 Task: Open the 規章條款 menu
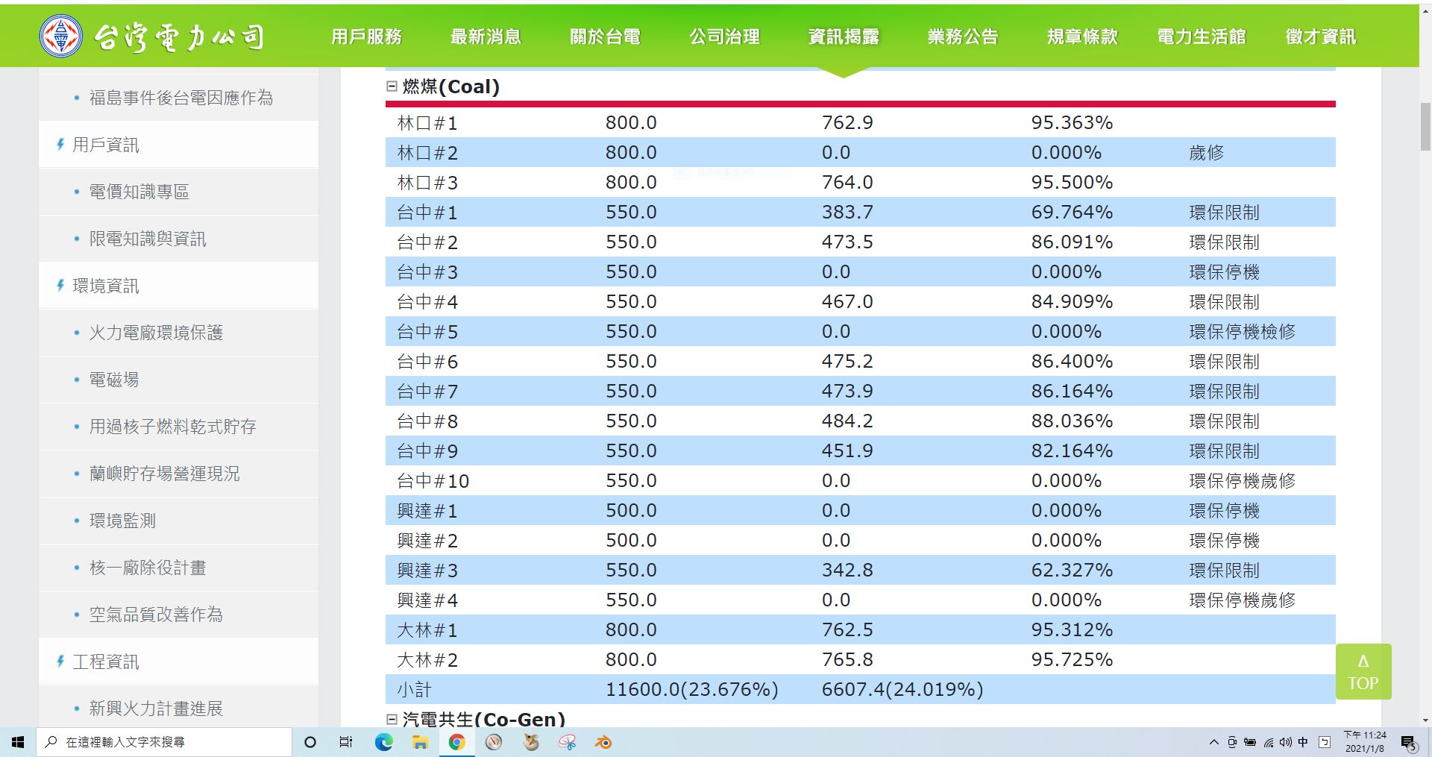tap(1082, 37)
